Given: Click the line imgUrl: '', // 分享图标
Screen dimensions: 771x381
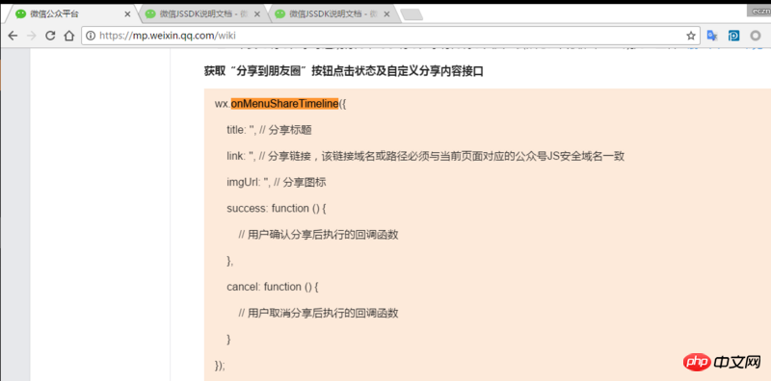Looking at the screenshot, I should click(277, 182).
